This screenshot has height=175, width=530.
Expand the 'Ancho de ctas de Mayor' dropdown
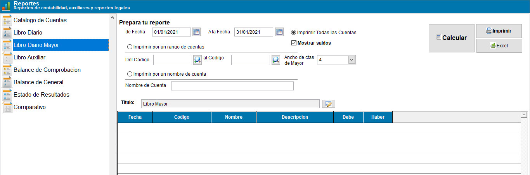click(352, 60)
